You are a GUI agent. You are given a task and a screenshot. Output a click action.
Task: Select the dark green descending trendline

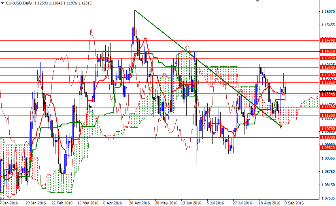click(208, 68)
